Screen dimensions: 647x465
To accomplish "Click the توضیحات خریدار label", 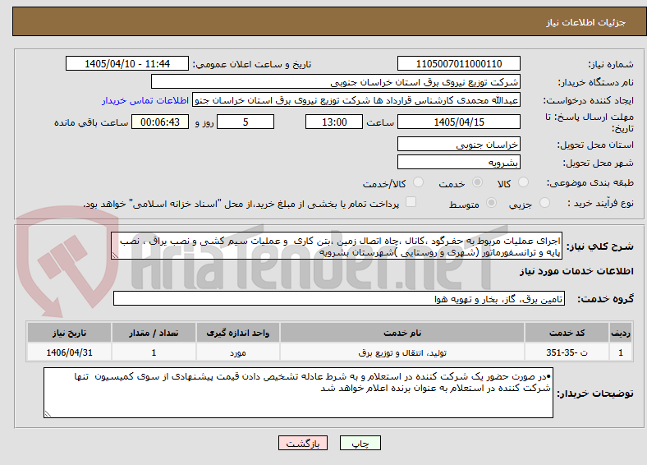I will [x=595, y=394].
